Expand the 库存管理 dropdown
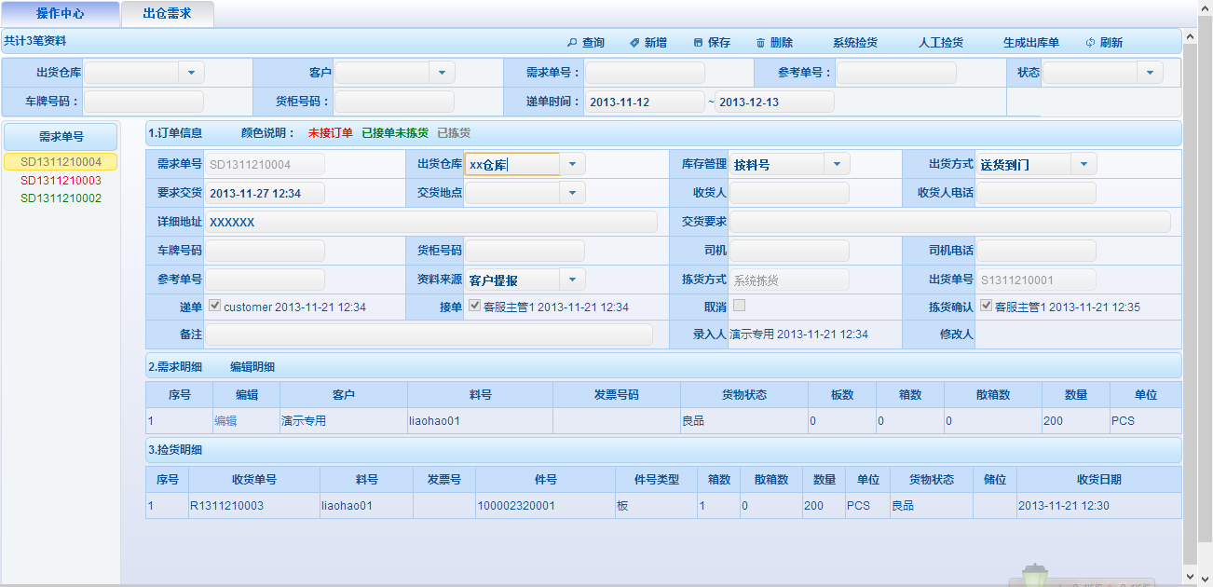The width and height of the screenshot is (1213, 587). [x=837, y=164]
